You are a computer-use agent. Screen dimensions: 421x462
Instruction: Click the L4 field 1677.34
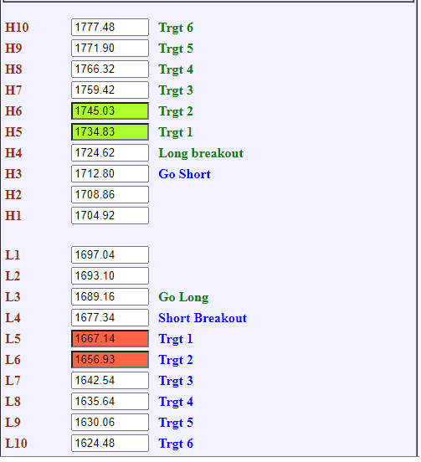[110, 318]
